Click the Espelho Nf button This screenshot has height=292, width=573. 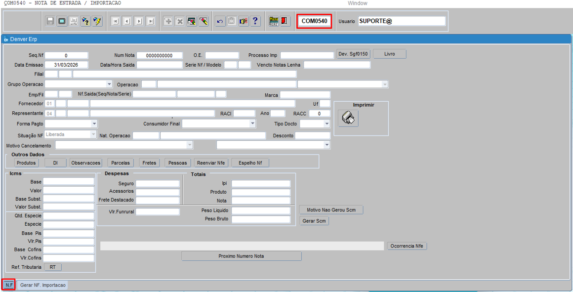[250, 163]
